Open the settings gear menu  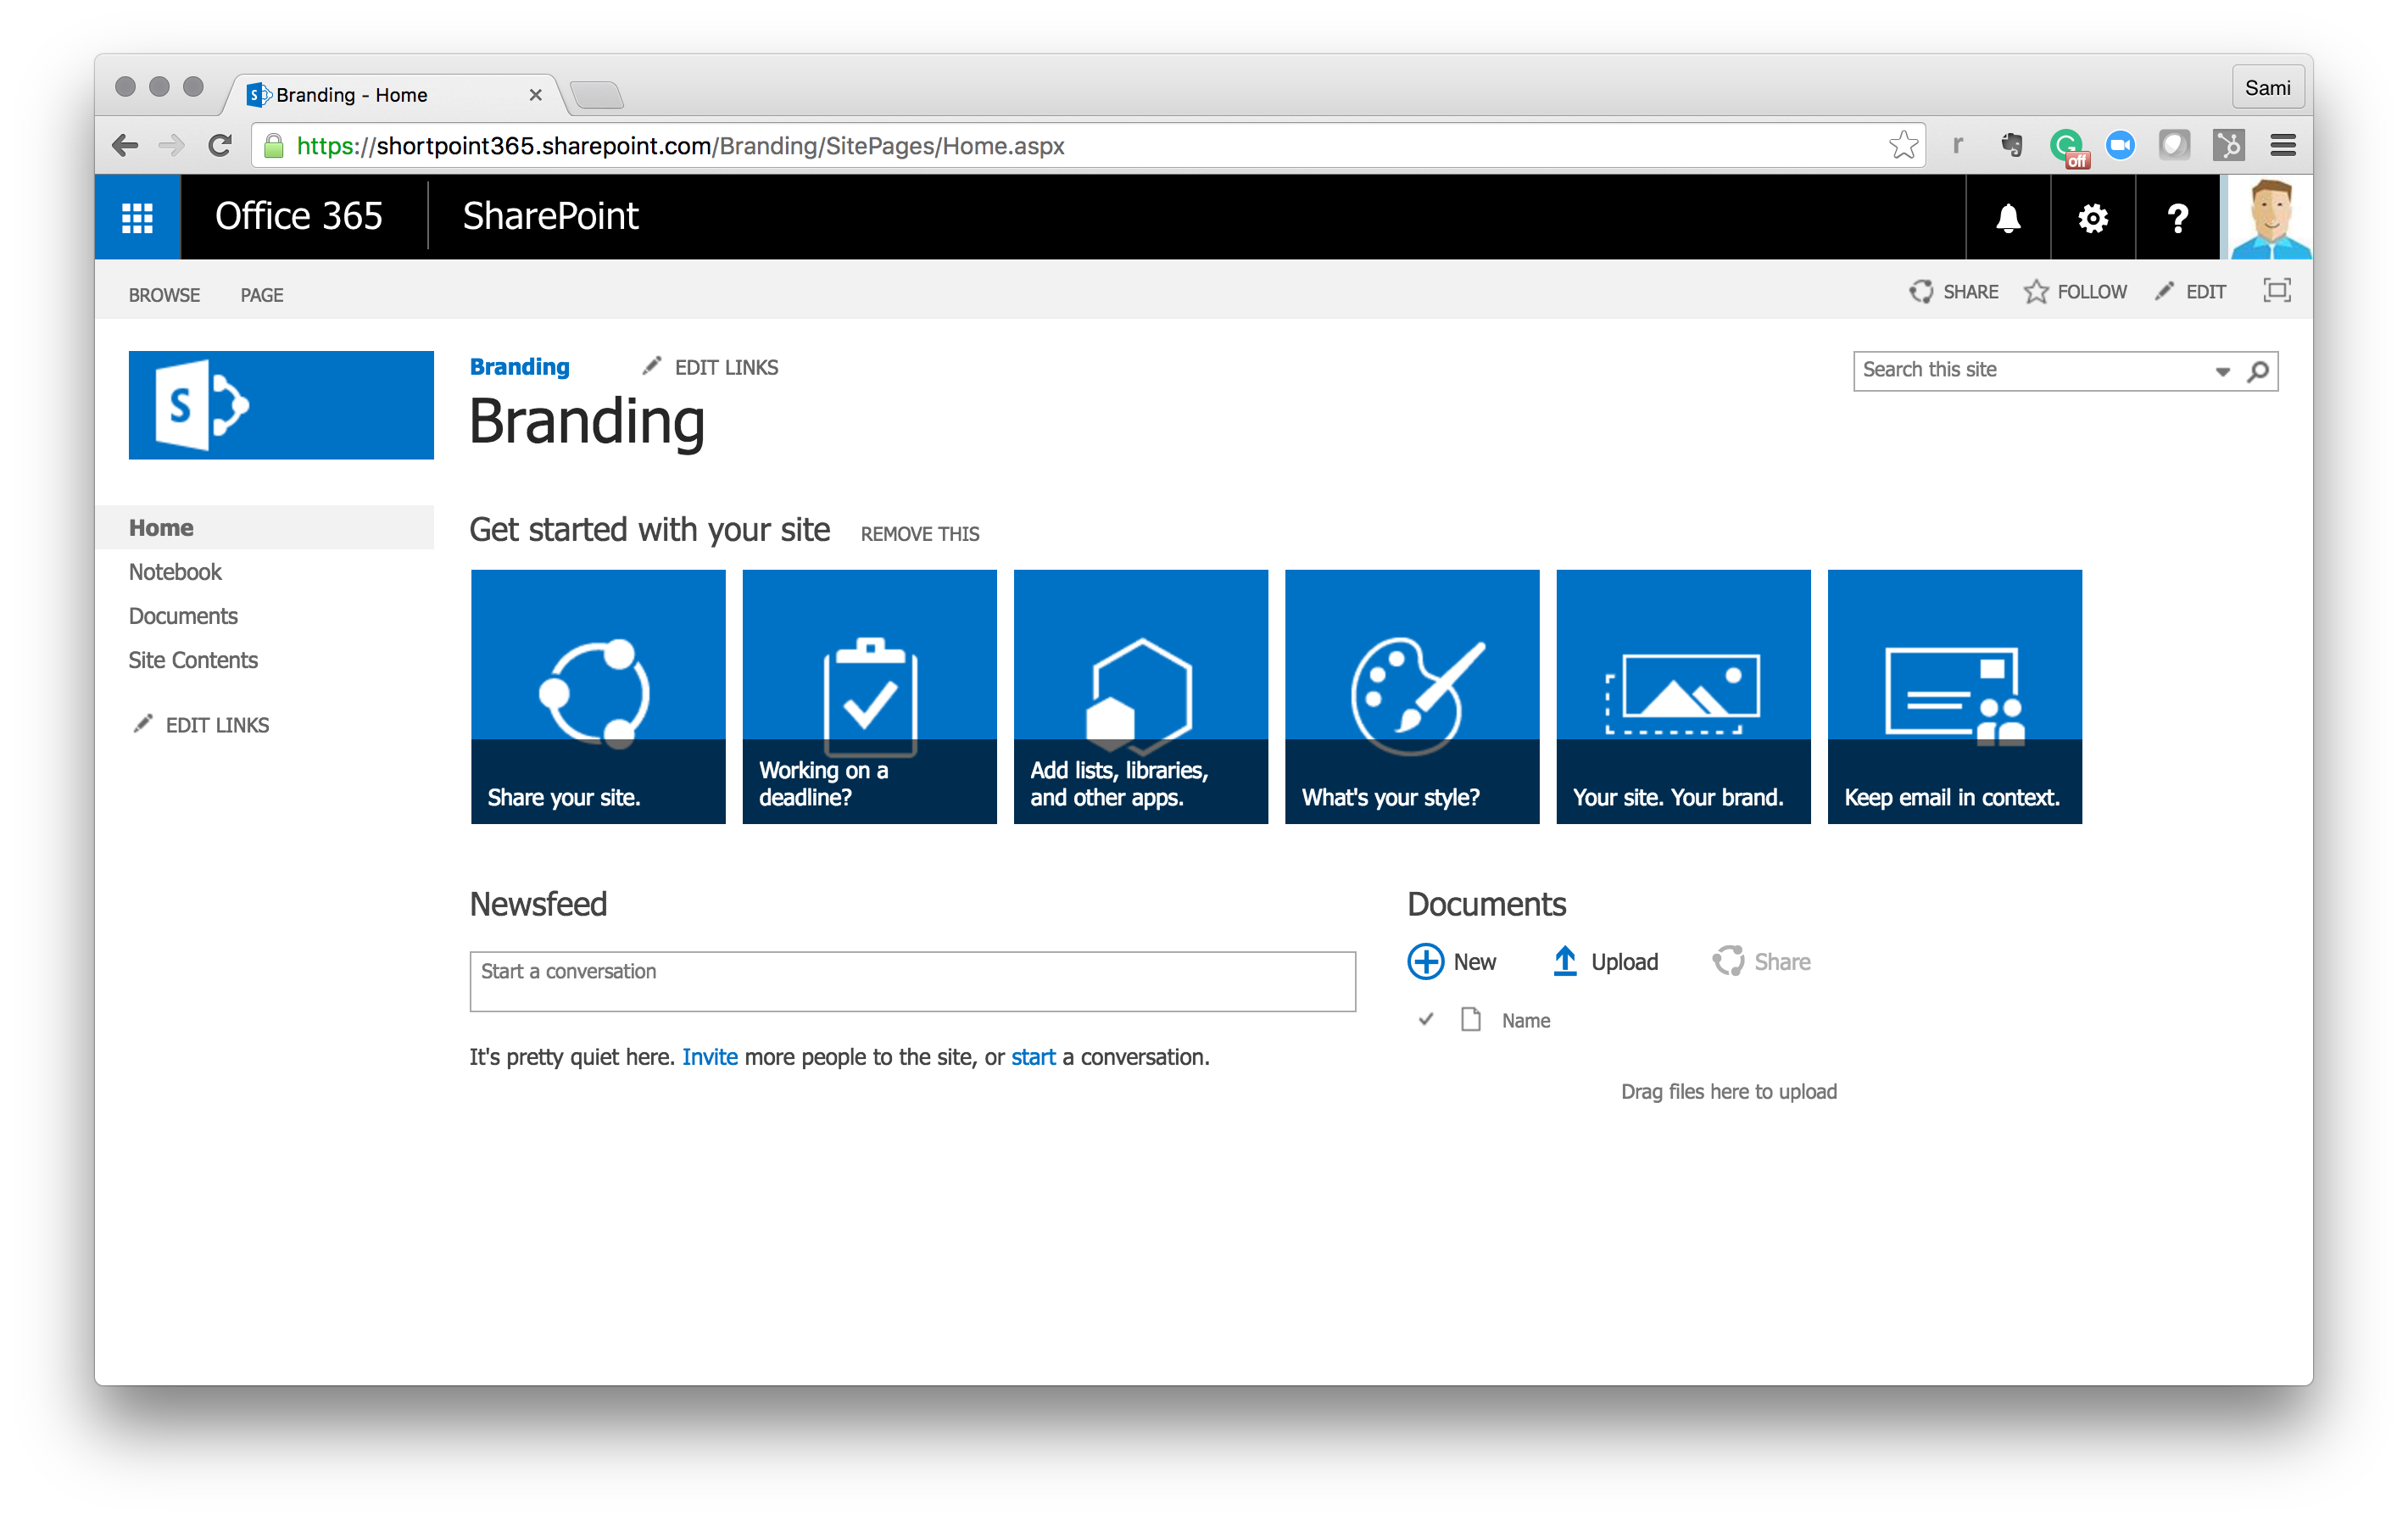click(2092, 217)
